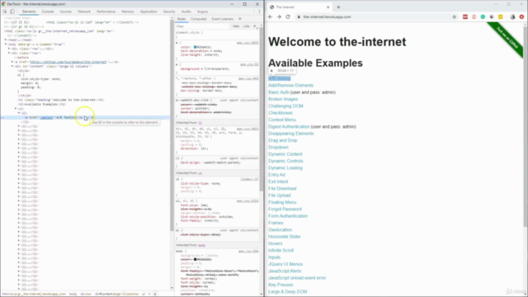Activate the inspect element picker icon
Image resolution: width=528 pixels, height=297 pixels.
[5, 12]
